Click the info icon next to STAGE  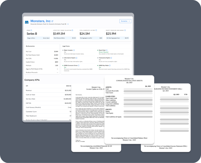(x=31, y=30)
